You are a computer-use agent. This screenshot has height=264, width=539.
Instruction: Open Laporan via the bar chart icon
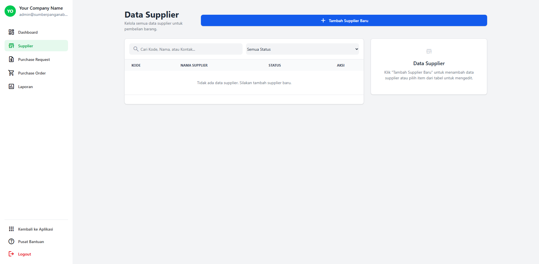click(11, 86)
